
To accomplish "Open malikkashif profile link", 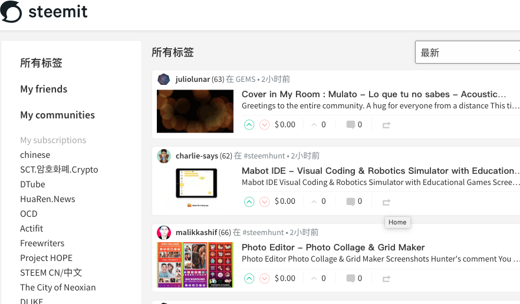I will tap(196, 232).
